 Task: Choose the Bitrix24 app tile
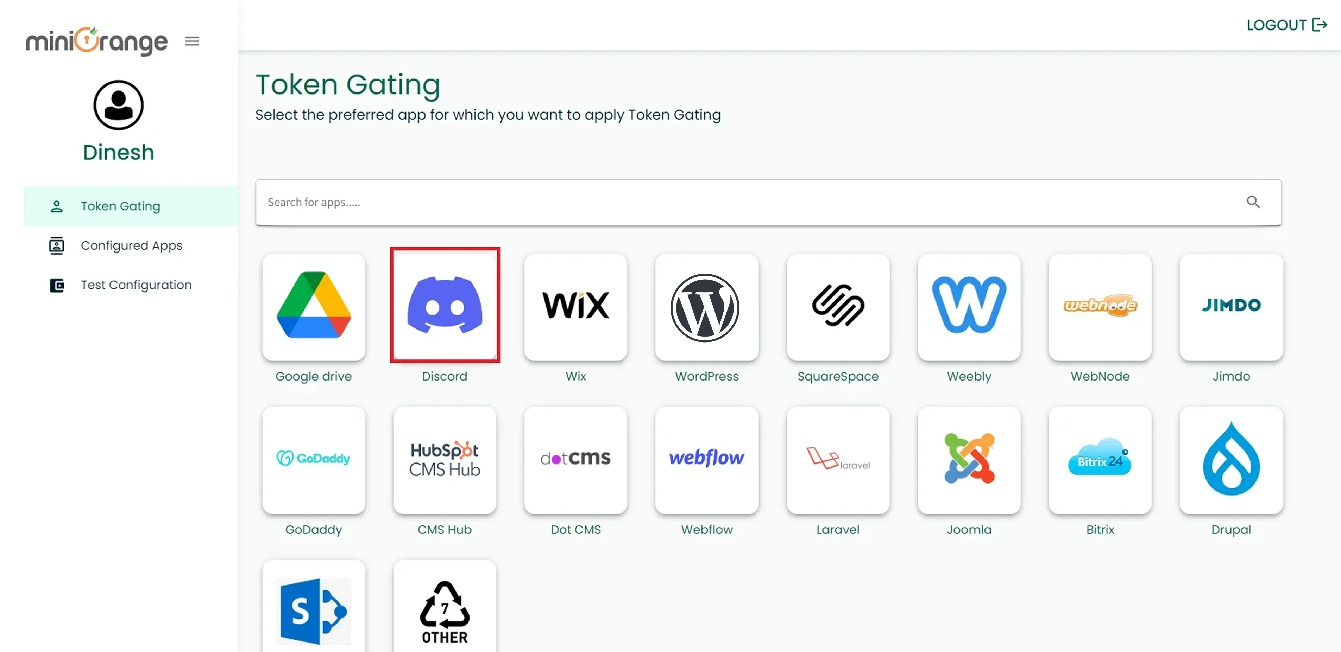1100,460
